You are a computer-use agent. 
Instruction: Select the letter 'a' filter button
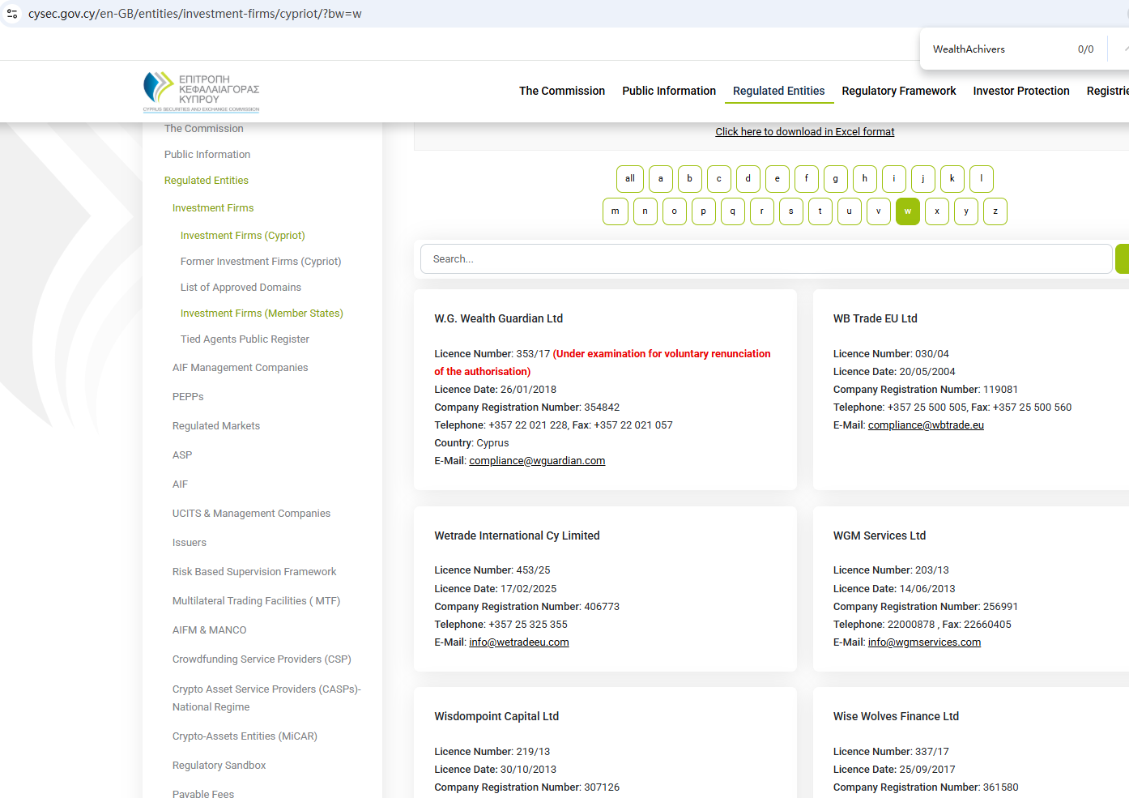tap(660, 179)
